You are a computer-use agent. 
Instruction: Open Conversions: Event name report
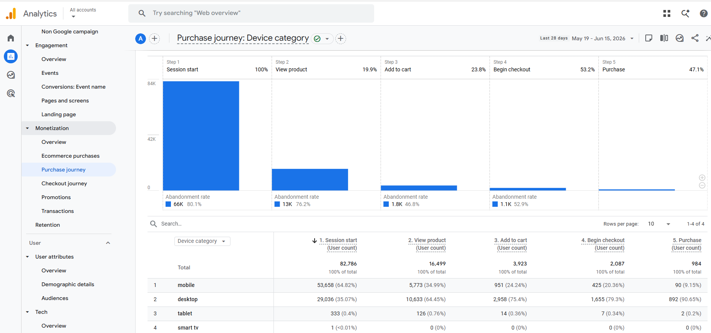73,87
